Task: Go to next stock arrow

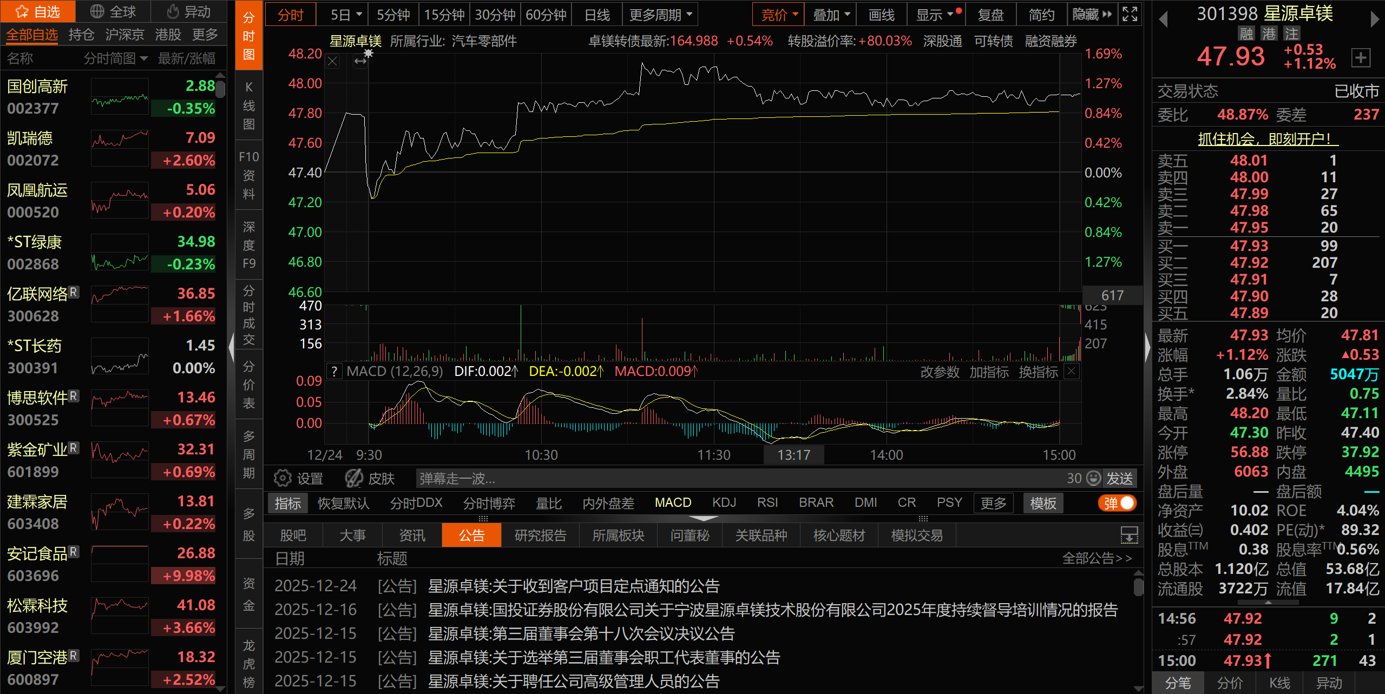Action: pos(1374,20)
